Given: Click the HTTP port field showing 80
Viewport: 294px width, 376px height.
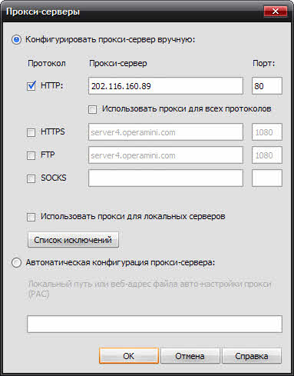Looking at the screenshot, I should [x=267, y=86].
